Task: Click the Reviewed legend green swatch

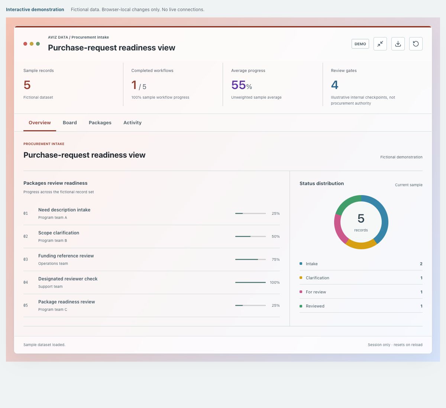Action: tap(301, 306)
